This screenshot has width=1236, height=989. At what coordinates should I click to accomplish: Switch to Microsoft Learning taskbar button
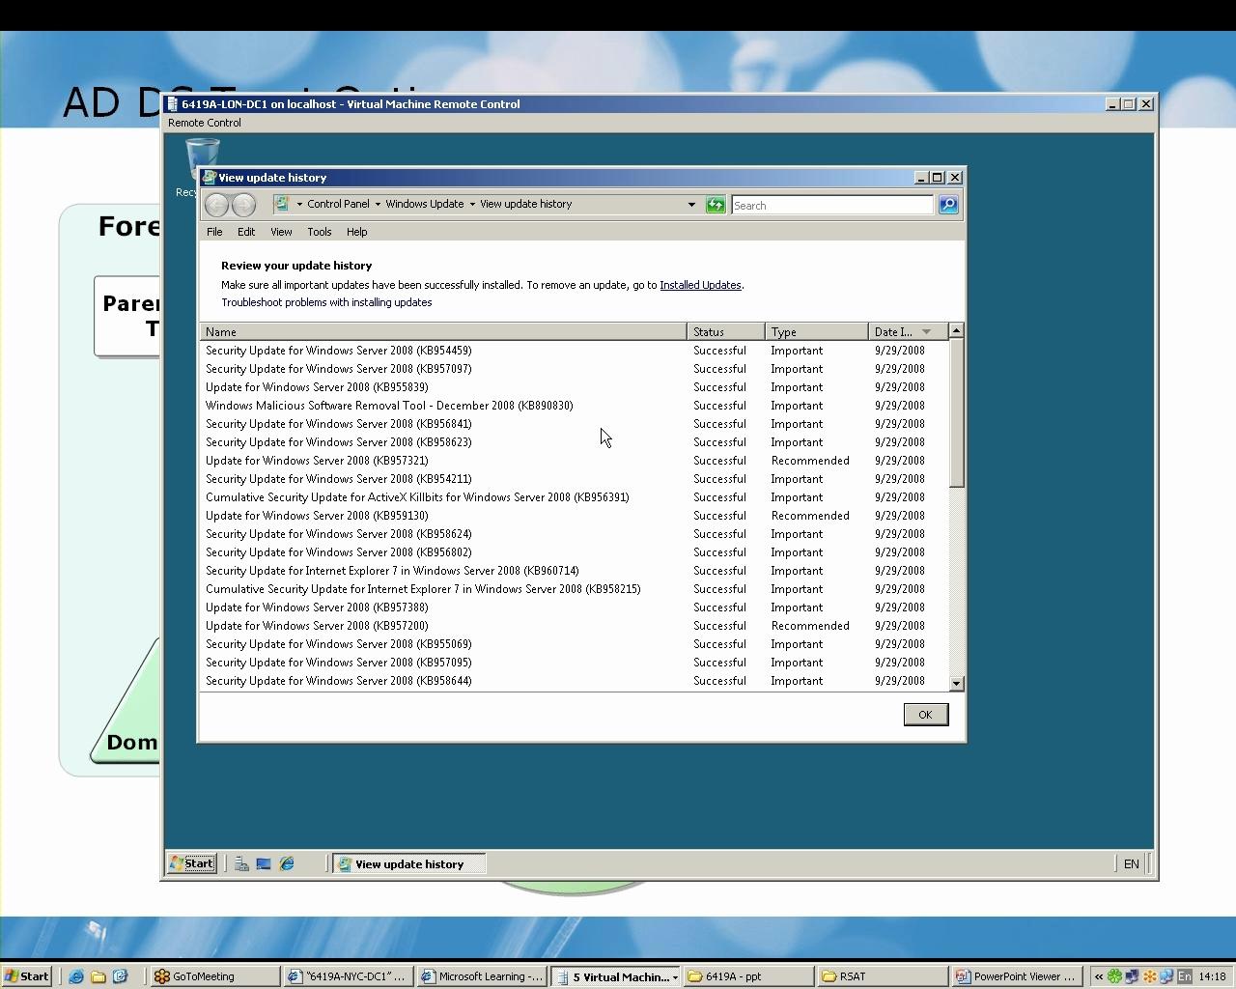click(x=482, y=976)
